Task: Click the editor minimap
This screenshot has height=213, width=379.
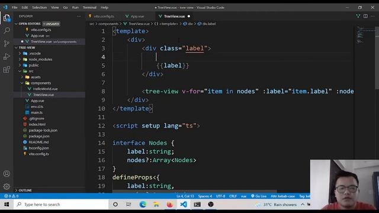Action: point(365,35)
